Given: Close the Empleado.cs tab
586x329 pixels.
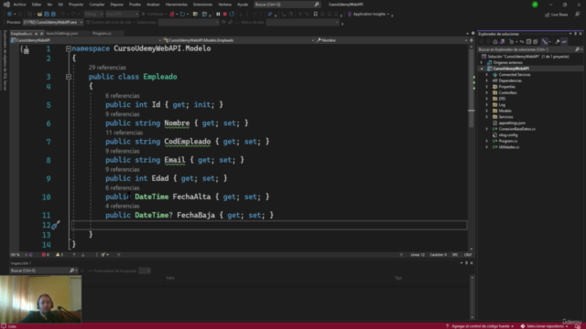Looking at the screenshot, I should coord(41,34).
